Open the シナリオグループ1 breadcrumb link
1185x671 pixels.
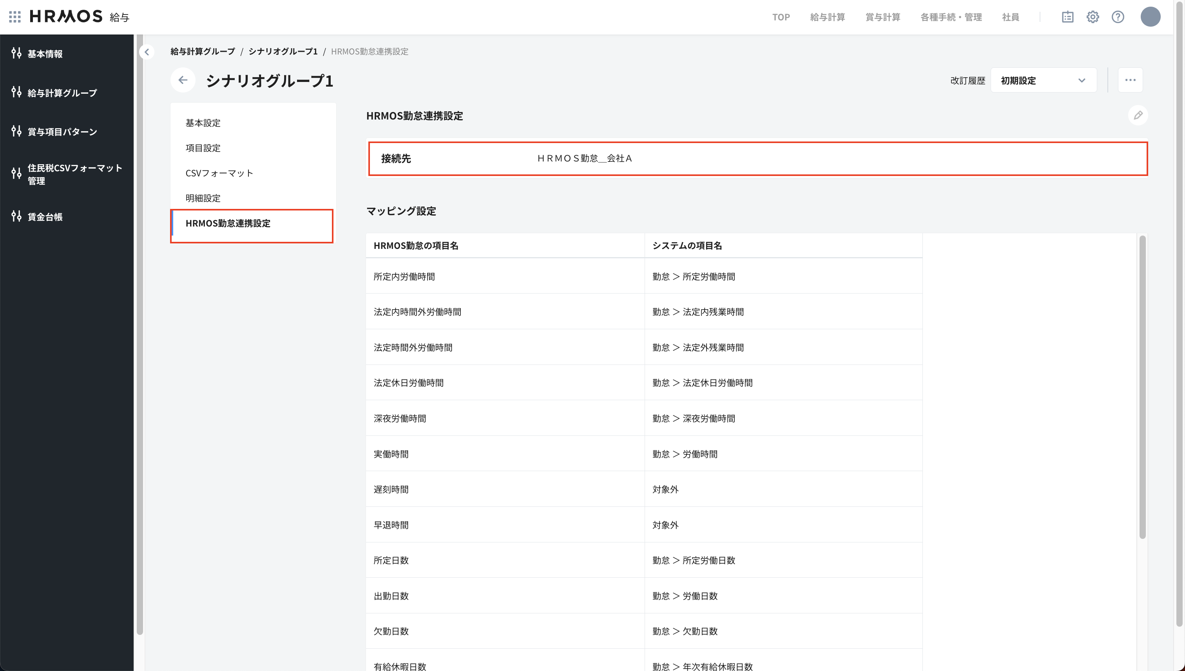[x=283, y=52]
